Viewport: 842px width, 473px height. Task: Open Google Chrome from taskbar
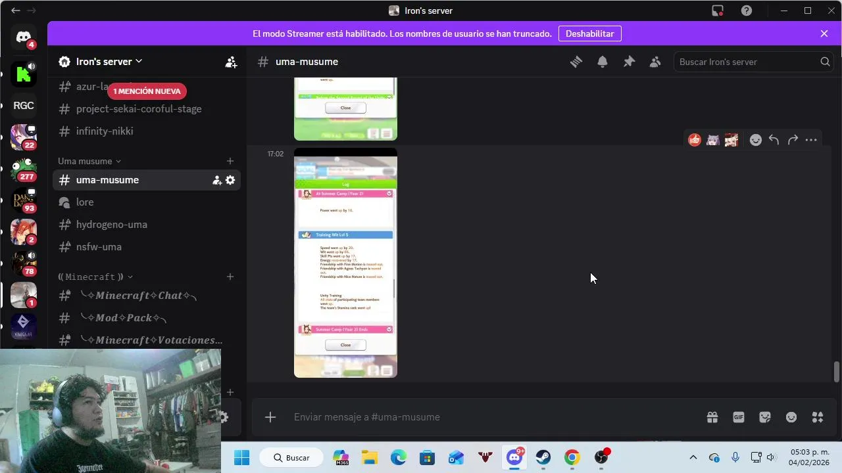(572, 457)
